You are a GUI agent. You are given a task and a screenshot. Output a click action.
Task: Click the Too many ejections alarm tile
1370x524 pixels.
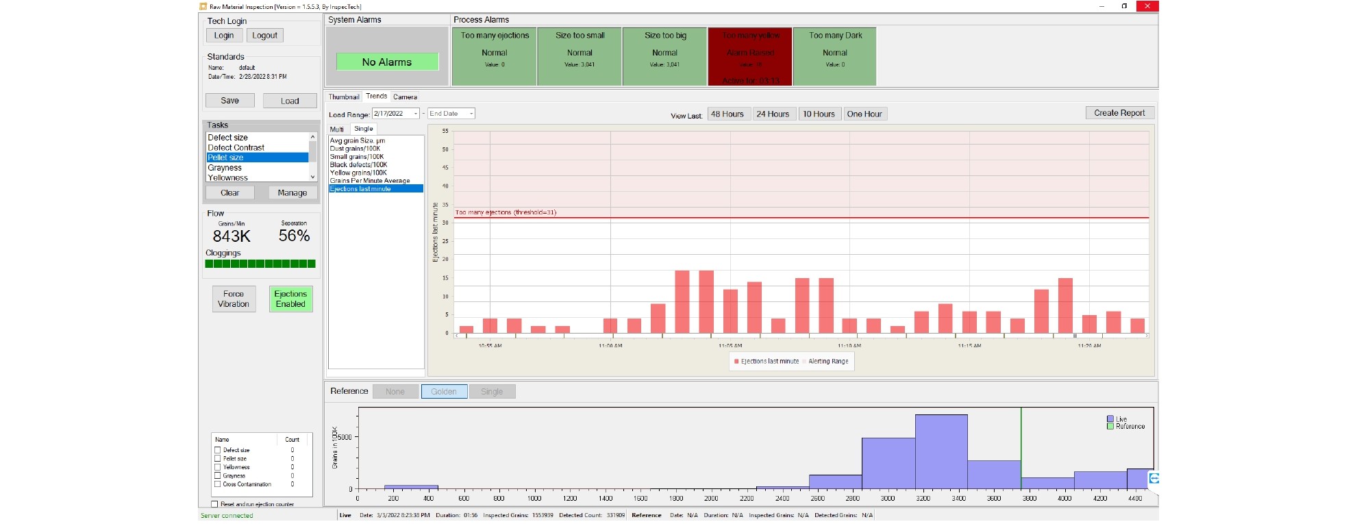(495, 56)
